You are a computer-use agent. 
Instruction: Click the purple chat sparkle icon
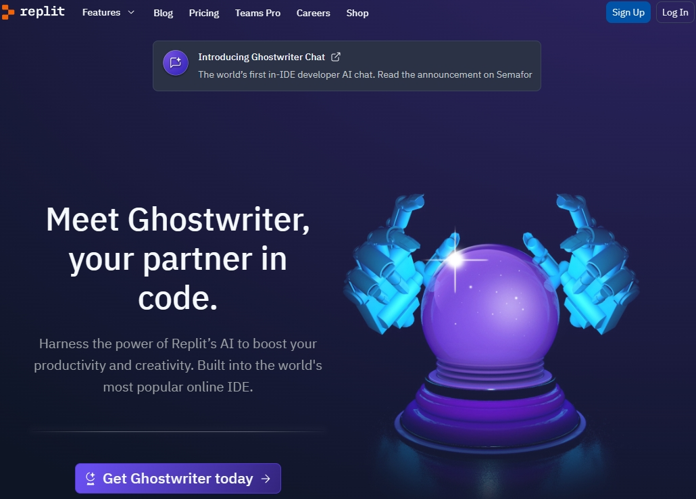tap(175, 63)
